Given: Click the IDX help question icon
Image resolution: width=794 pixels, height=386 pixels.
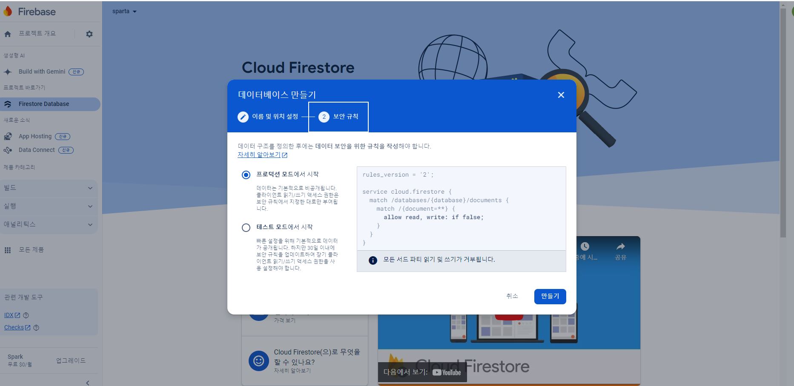Looking at the screenshot, I should [x=26, y=315].
